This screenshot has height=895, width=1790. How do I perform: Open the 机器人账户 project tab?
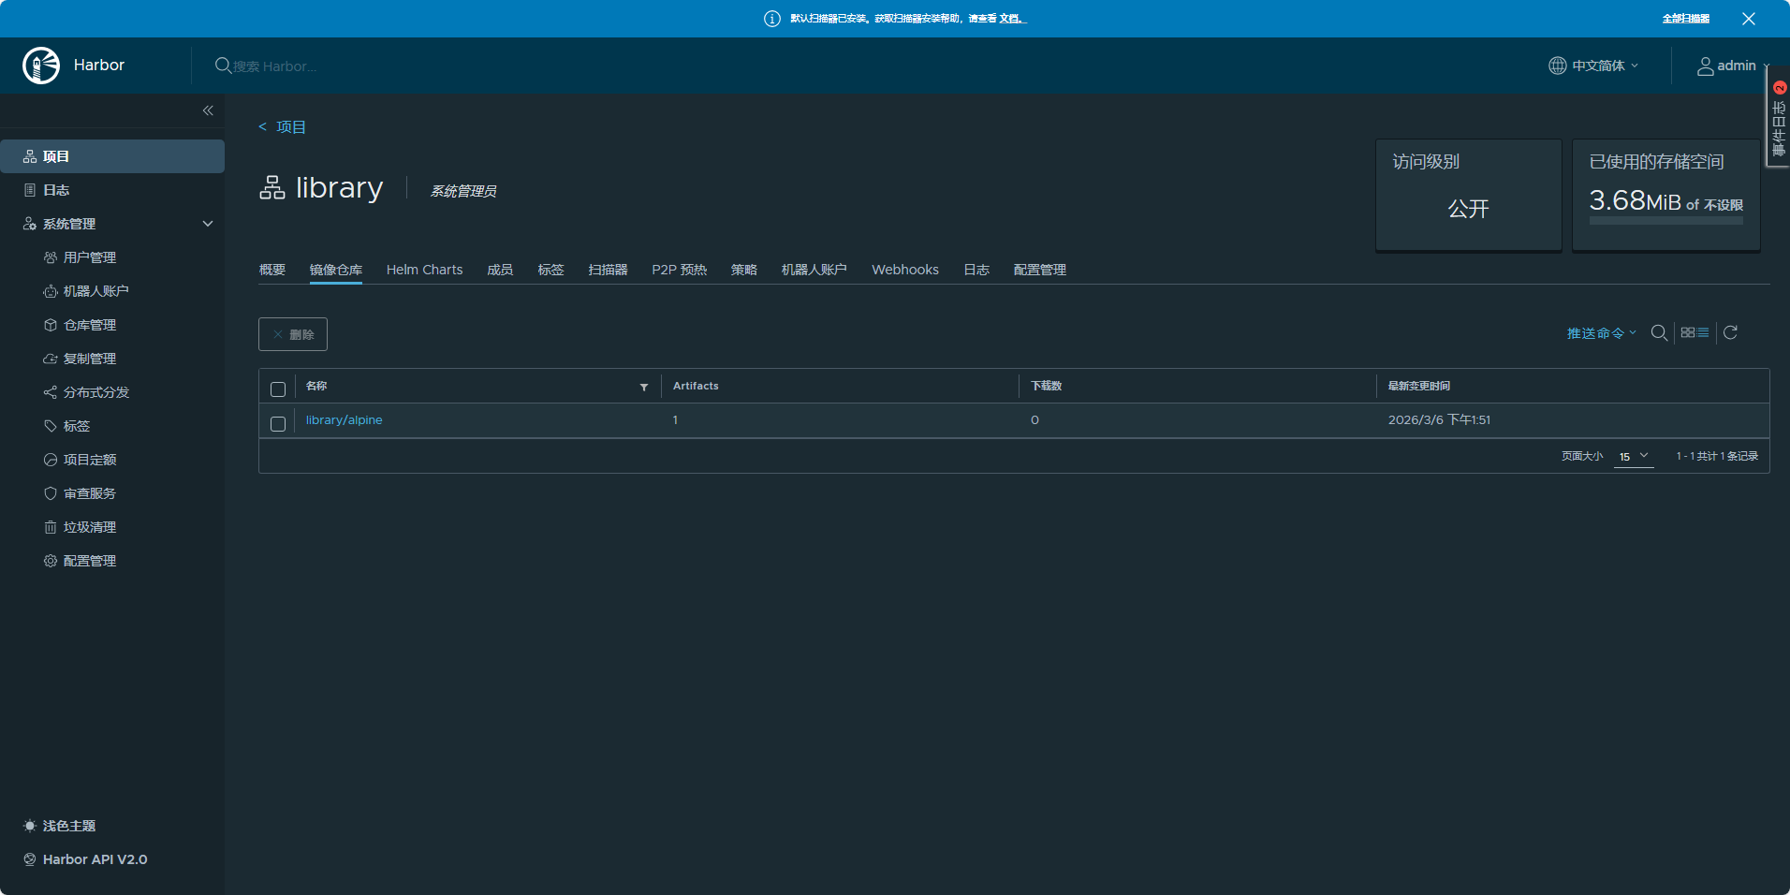(814, 270)
